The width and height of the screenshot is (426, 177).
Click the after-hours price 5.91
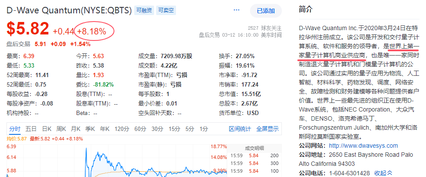tap(40, 44)
